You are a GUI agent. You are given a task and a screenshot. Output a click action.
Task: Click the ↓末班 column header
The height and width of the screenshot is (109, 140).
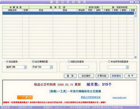[x=132, y=10]
